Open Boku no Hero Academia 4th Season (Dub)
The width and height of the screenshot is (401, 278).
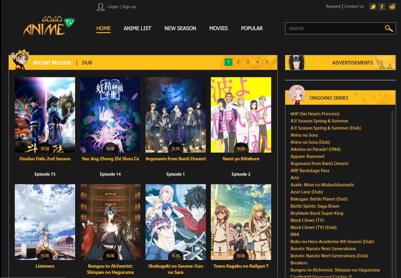(332, 242)
